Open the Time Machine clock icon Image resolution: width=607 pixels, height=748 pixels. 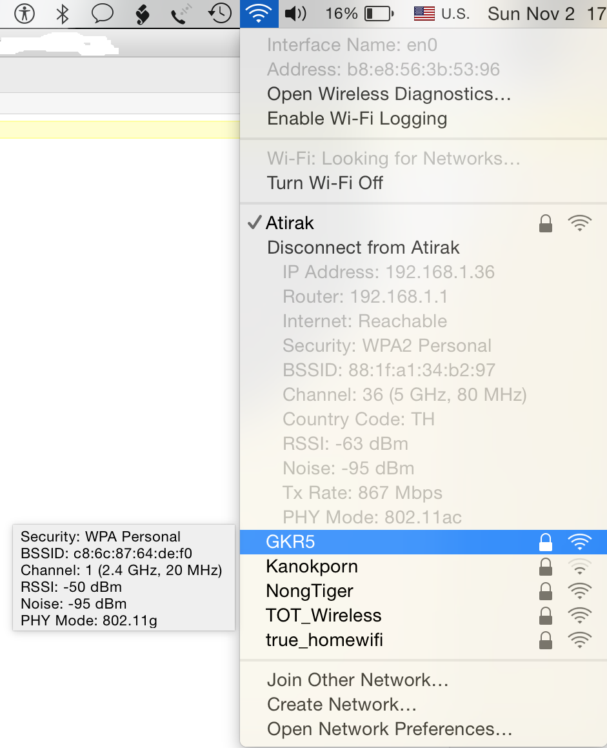point(220,14)
